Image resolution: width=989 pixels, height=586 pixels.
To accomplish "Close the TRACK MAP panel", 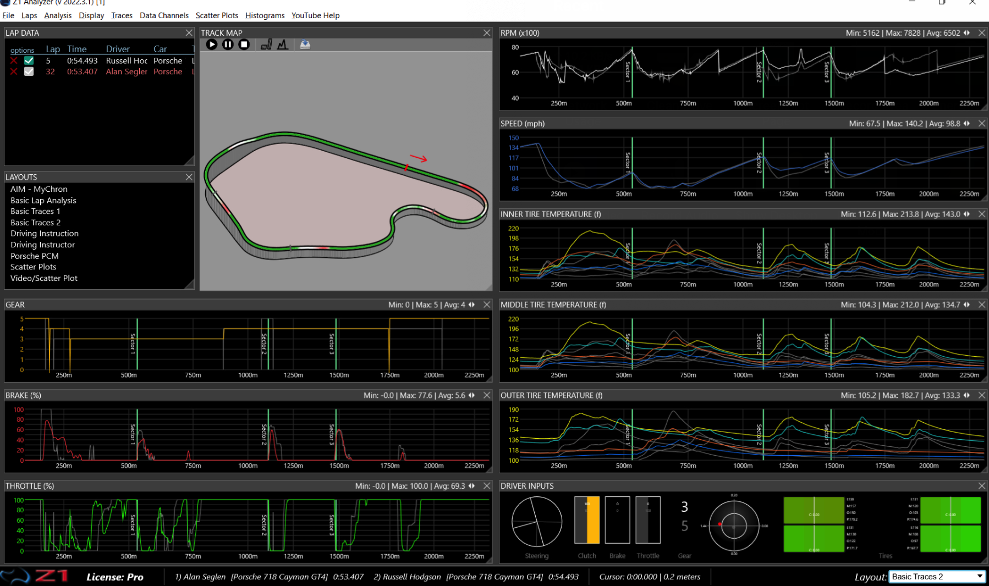I will [x=487, y=33].
